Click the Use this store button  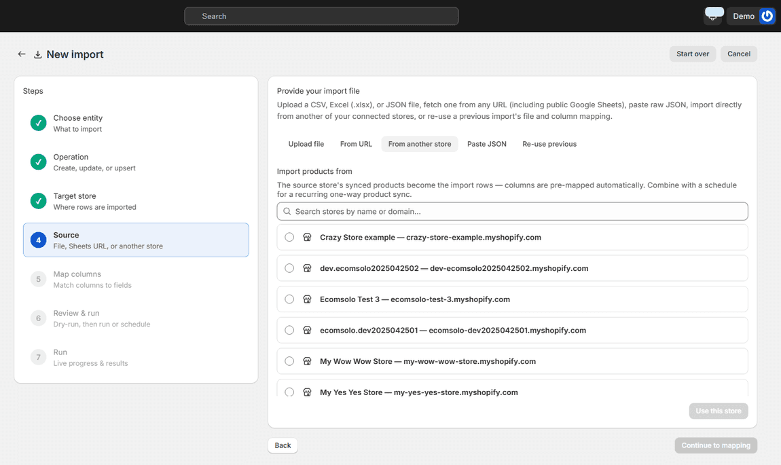pos(719,411)
